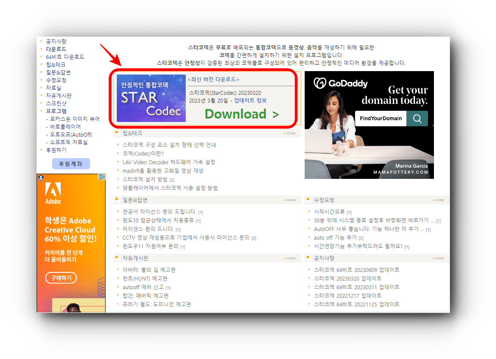Open 헌트(HUNT) 예고편 post
The image size is (496, 359).
click(145, 279)
